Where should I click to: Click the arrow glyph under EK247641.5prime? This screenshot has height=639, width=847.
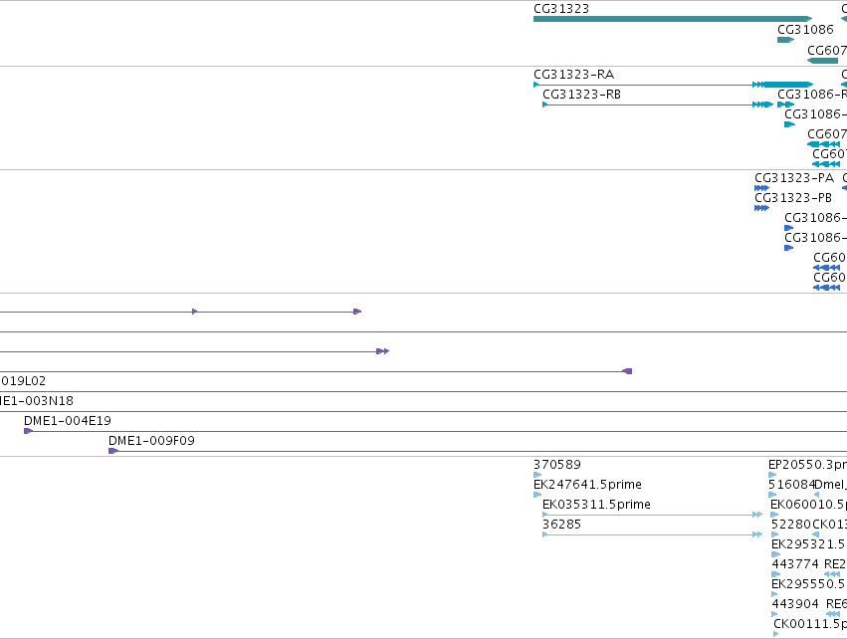tap(536, 495)
